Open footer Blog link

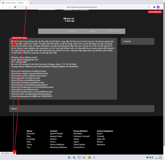point(28,136)
